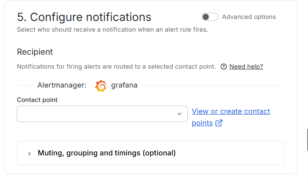The height and width of the screenshot is (185, 308).
Task: Open the Need help? link
Action: coord(246,67)
